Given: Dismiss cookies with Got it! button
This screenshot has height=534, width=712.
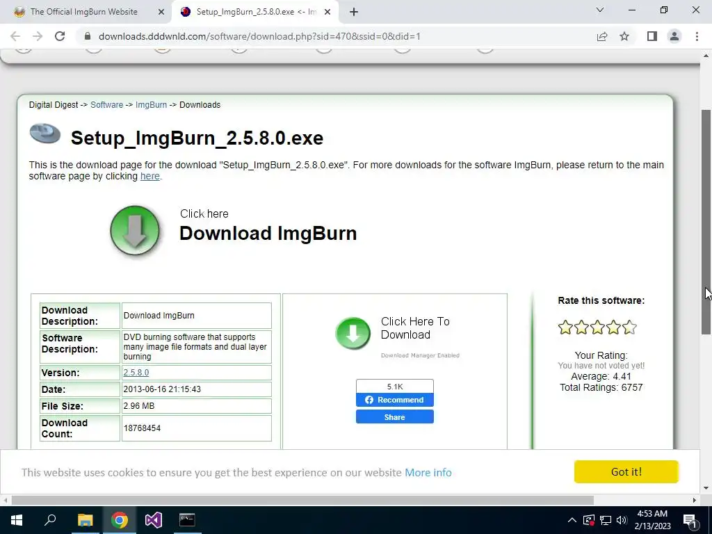Looking at the screenshot, I should coord(626,472).
